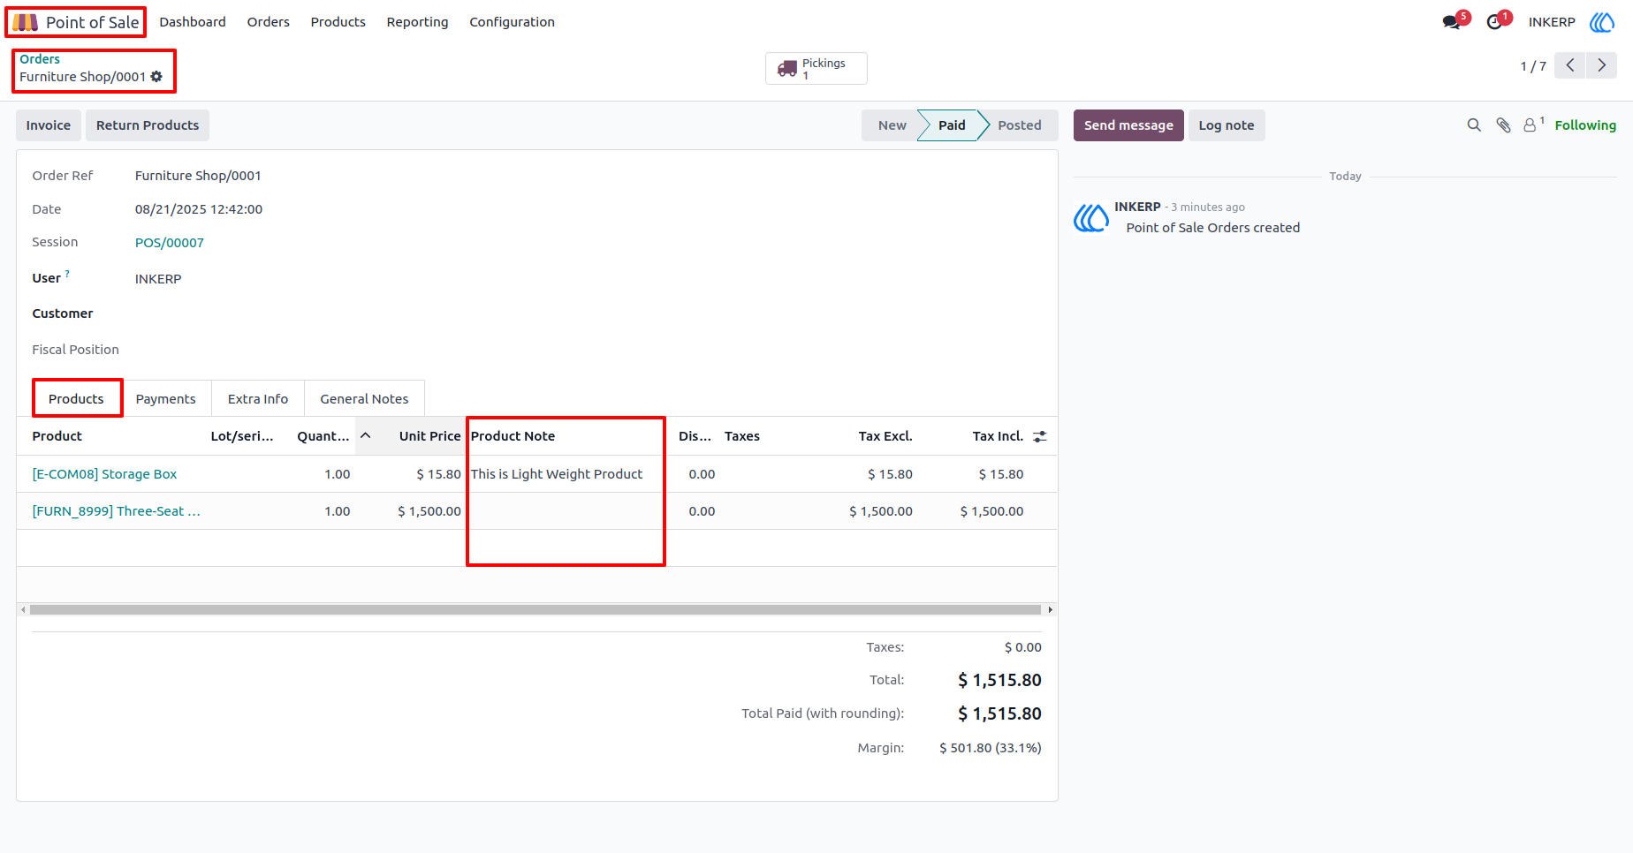Click the 'This is Light Weight Product' note

coord(557,474)
